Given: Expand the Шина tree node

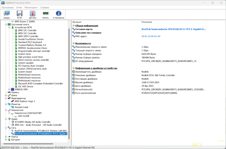Looking at the screenshot, I should (6, 95).
